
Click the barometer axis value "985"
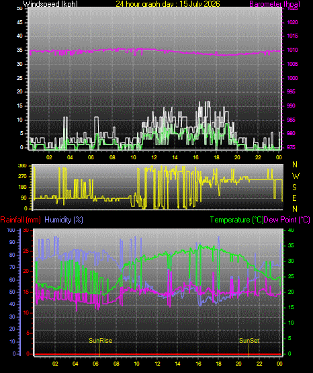click(291, 120)
